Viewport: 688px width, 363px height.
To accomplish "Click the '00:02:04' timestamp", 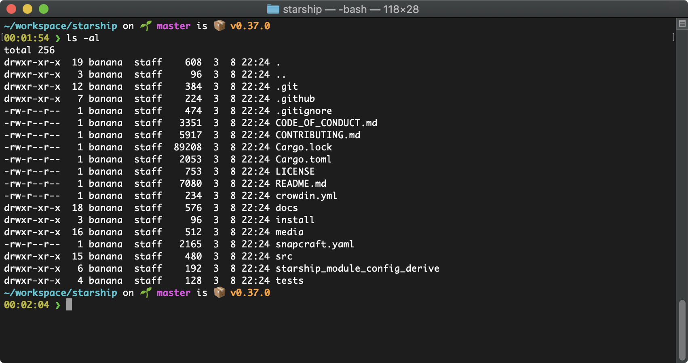I will (x=27, y=305).
